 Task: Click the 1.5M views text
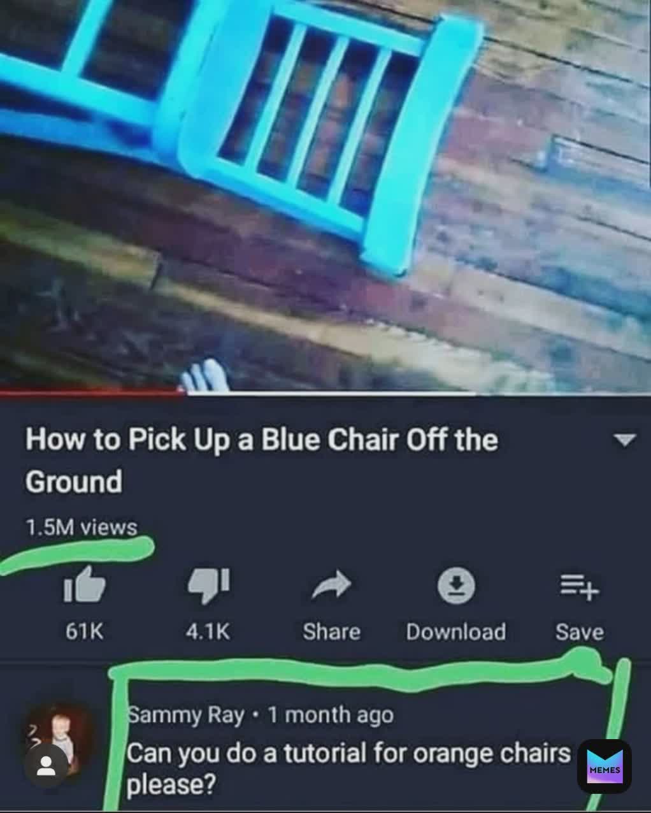point(82,528)
